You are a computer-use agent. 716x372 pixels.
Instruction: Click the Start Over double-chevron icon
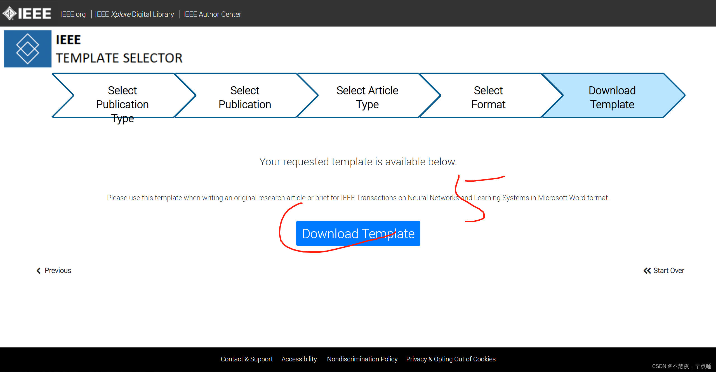coord(647,271)
